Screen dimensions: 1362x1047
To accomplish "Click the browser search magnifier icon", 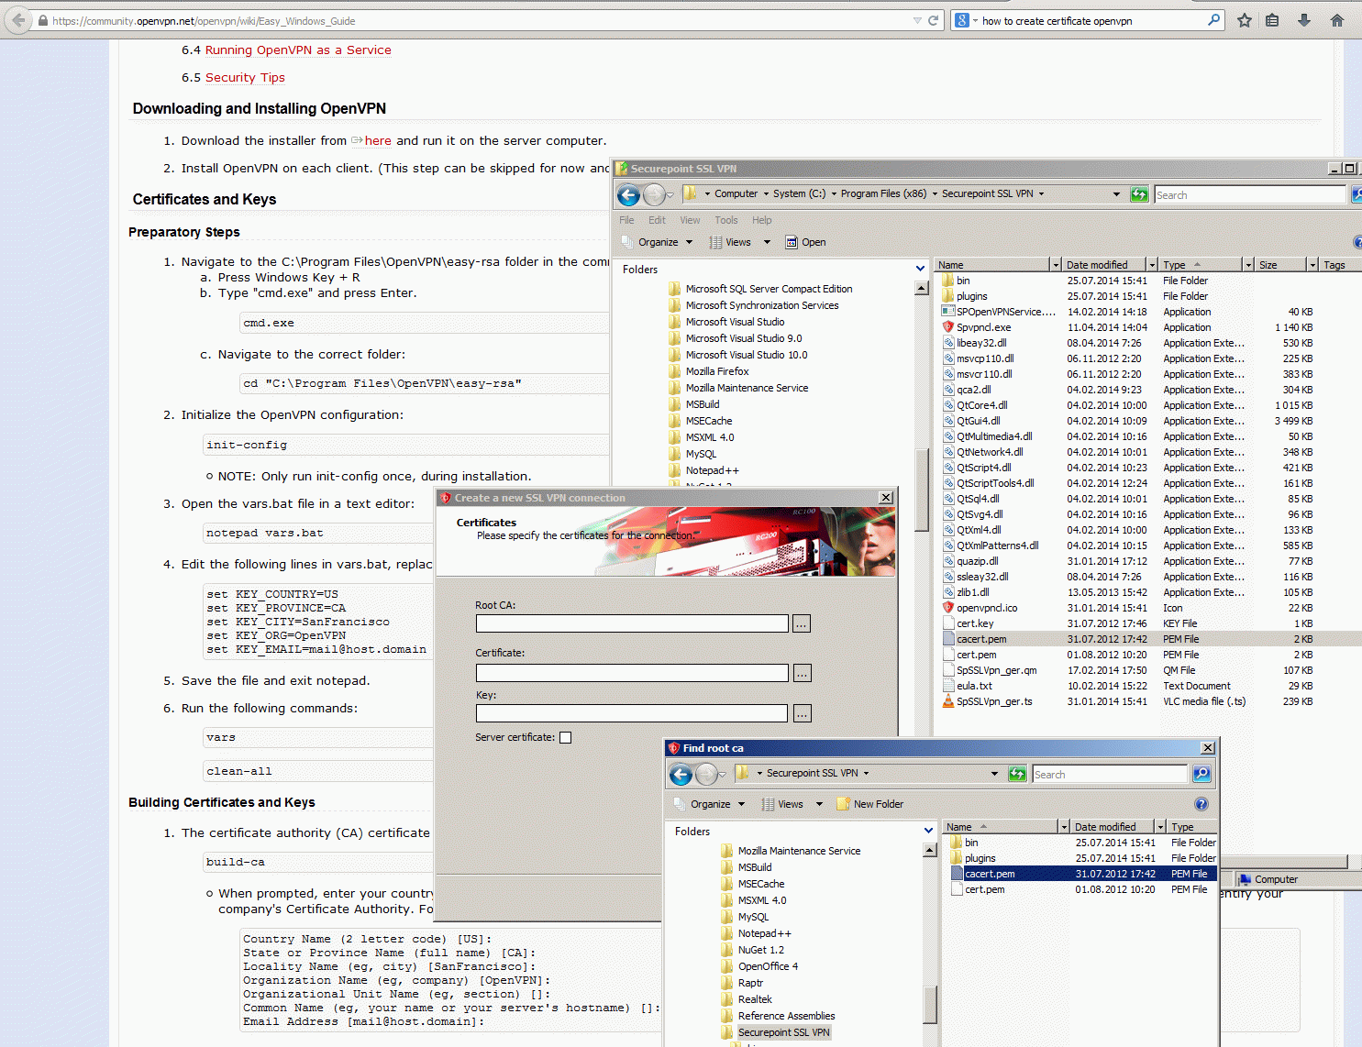I will [x=1213, y=20].
